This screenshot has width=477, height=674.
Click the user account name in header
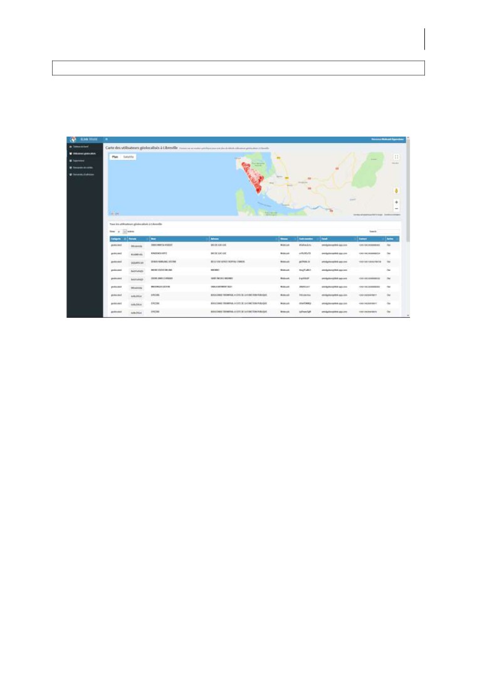click(x=387, y=139)
